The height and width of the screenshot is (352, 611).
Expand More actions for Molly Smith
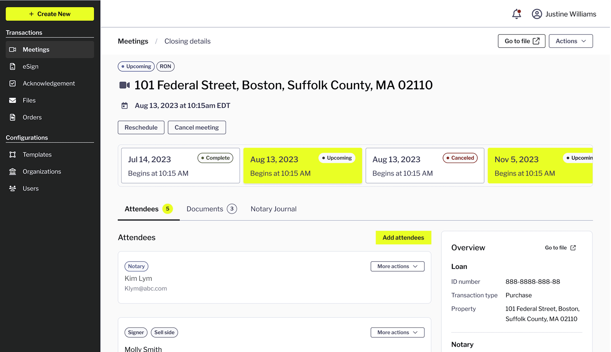(397, 332)
